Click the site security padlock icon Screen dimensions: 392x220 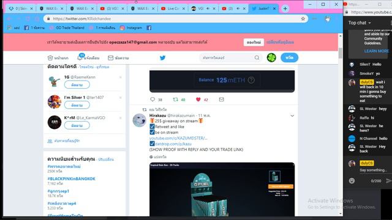48,19
